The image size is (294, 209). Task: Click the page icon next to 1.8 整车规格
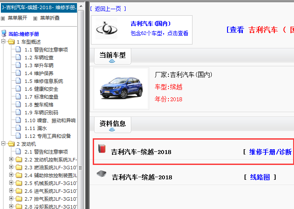coord(18,104)
